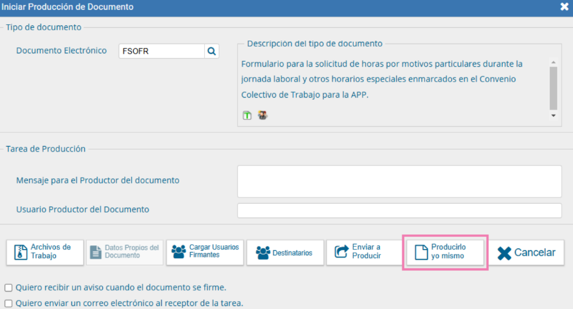Focus the Documento Electrónico field containing FSOFR
The image size is (573, 309).
coord(162,51)
